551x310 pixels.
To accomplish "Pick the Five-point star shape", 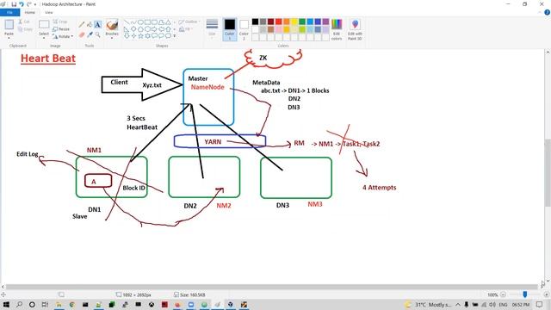I will pos(140,35).
